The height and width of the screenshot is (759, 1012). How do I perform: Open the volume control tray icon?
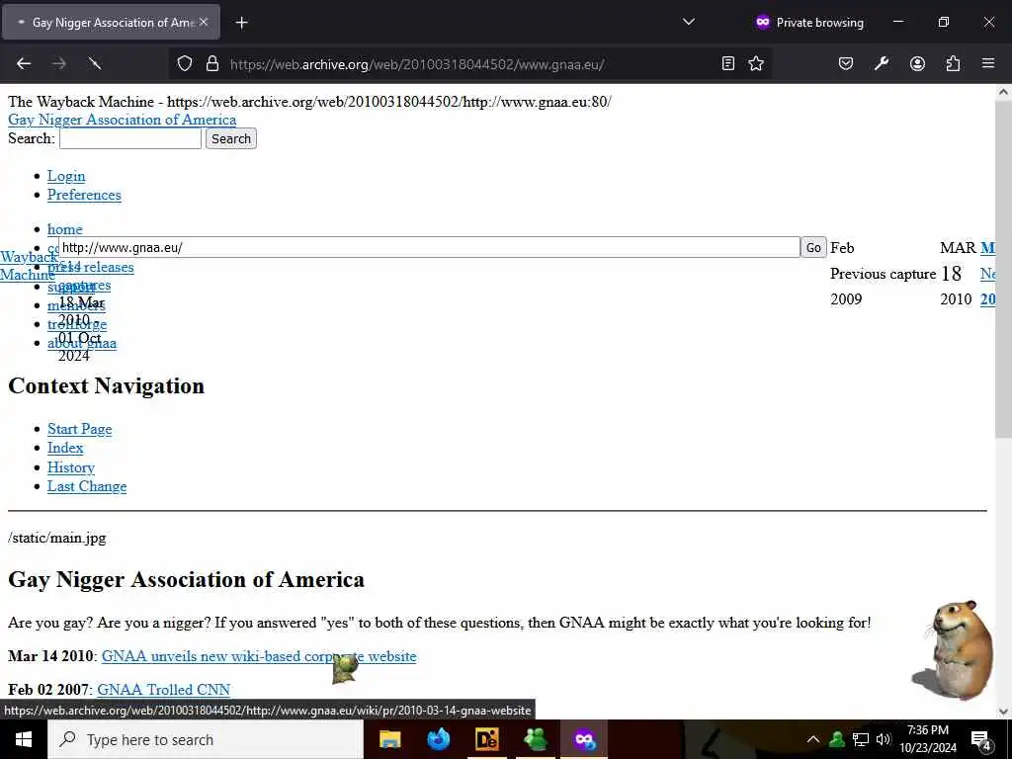pos(884,739)
